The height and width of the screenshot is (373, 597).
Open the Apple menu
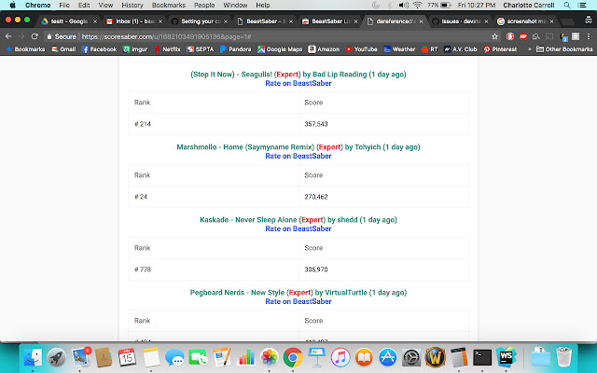tap(12, 6)
